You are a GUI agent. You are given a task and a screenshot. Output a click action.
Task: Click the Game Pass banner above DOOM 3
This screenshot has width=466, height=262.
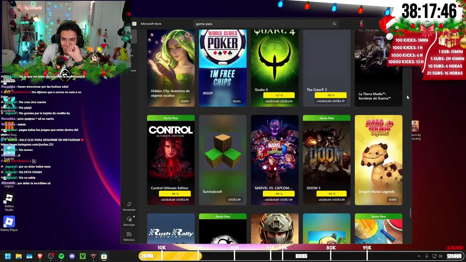coord(327,118)
